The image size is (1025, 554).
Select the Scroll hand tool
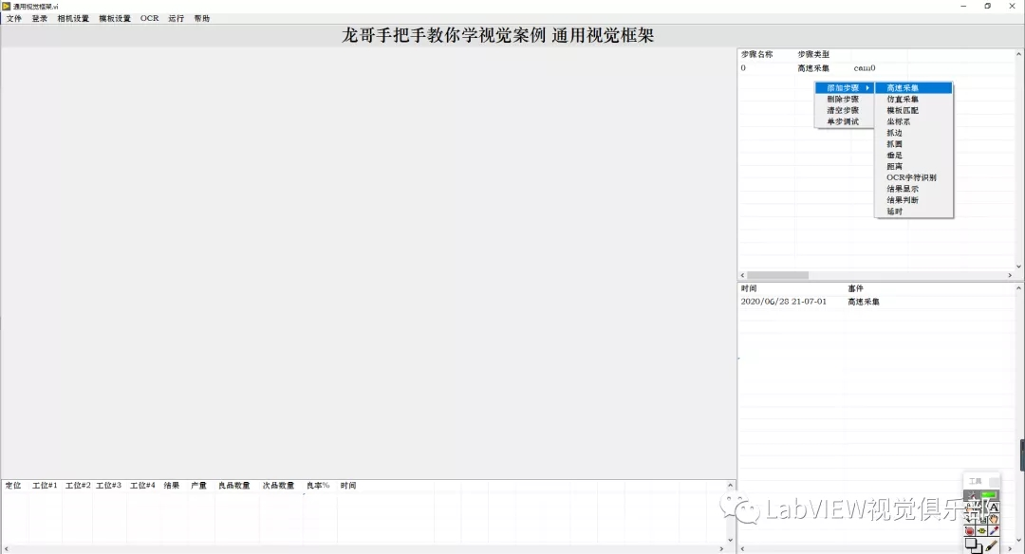click(994, 519)
